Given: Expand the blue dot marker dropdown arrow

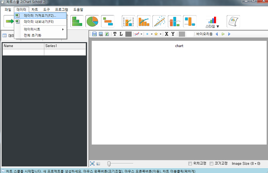Looking at the screenshot, I should 151,34.
